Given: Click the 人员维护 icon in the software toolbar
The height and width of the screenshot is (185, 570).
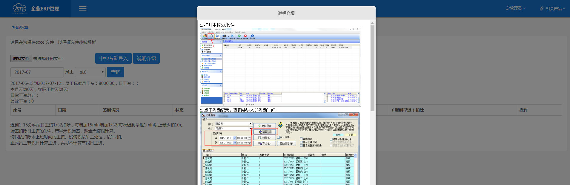Looking at the screenshot, I should coord(205,36).
